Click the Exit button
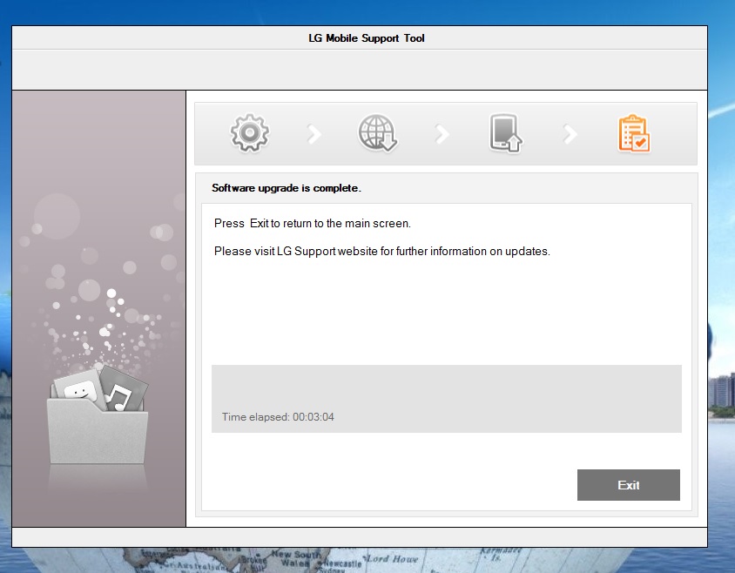 (x=628, y=485)
